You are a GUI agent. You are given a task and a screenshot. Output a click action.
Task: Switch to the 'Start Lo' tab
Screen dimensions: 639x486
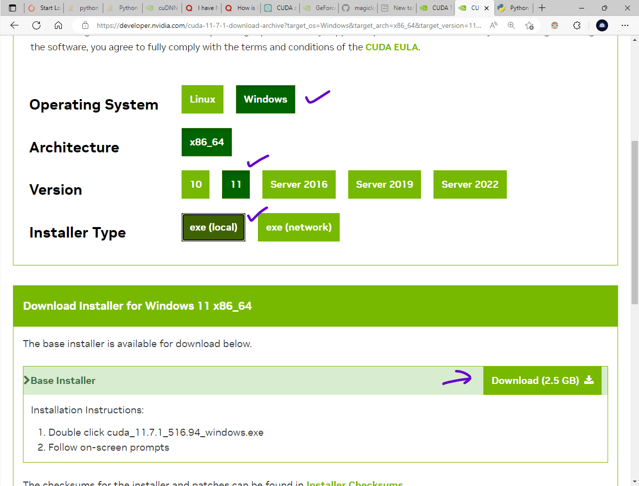[x=44, y=8]
